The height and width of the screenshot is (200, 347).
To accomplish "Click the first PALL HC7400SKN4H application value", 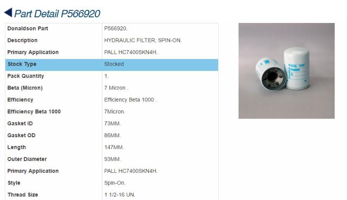I will click(x=131, y=52).
